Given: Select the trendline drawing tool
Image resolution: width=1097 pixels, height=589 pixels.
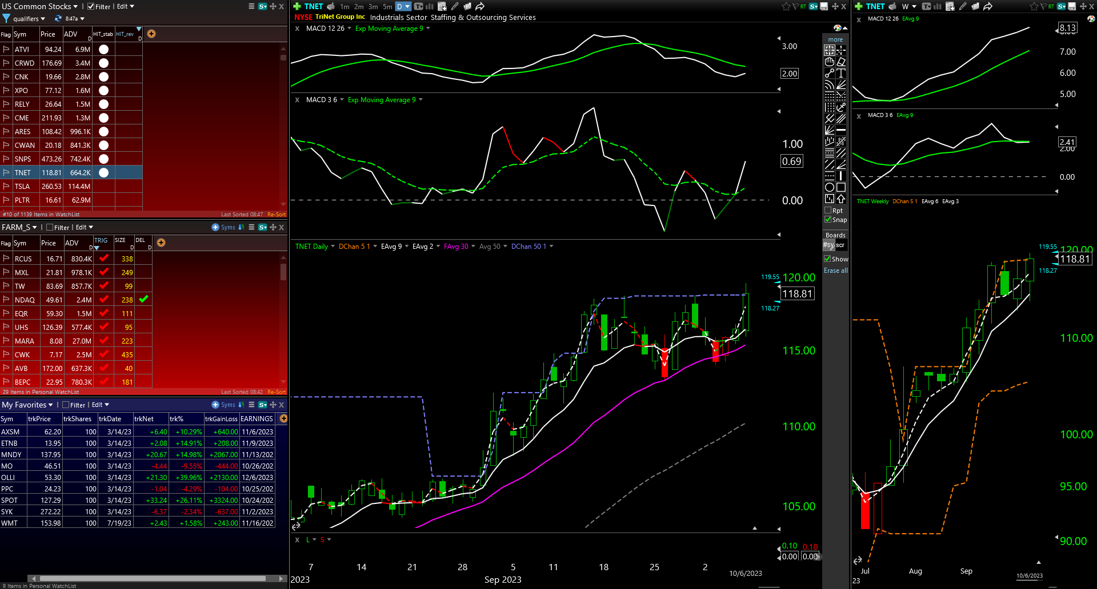Looking at the screenshot, I should coord(830,73).
